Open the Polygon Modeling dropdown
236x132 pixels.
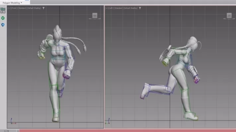[12, 3]
